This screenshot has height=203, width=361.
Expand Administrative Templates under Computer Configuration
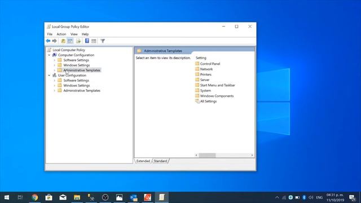(x=55, y=70)
